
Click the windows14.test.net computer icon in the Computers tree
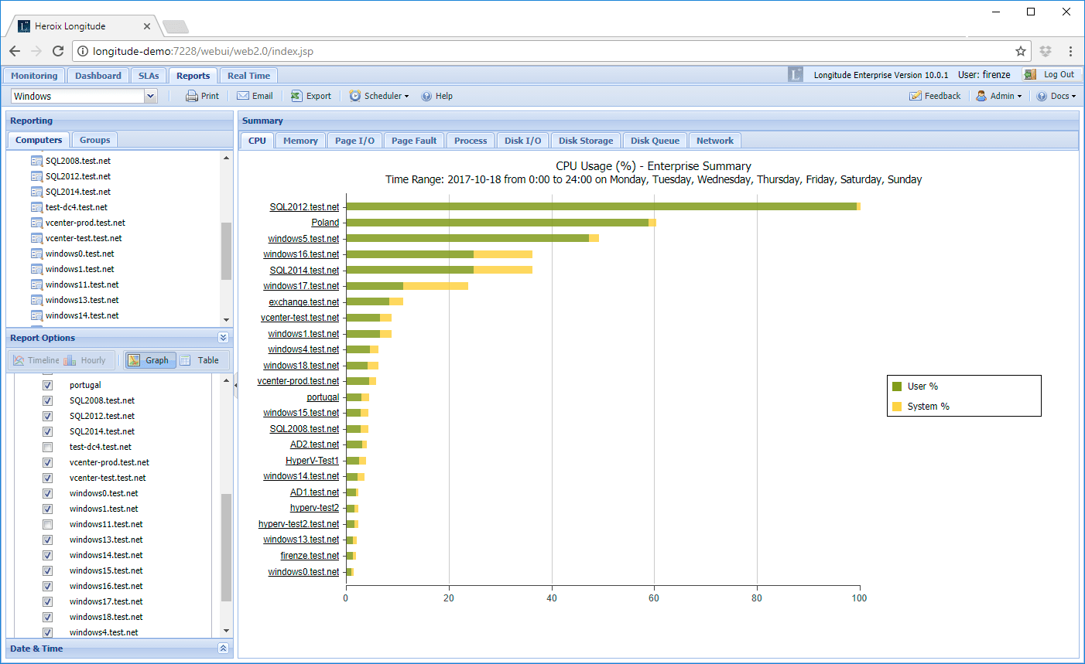(x=36, y=315)
